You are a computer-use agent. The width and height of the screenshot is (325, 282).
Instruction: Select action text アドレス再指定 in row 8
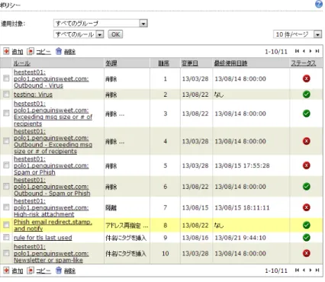(123, 226)
